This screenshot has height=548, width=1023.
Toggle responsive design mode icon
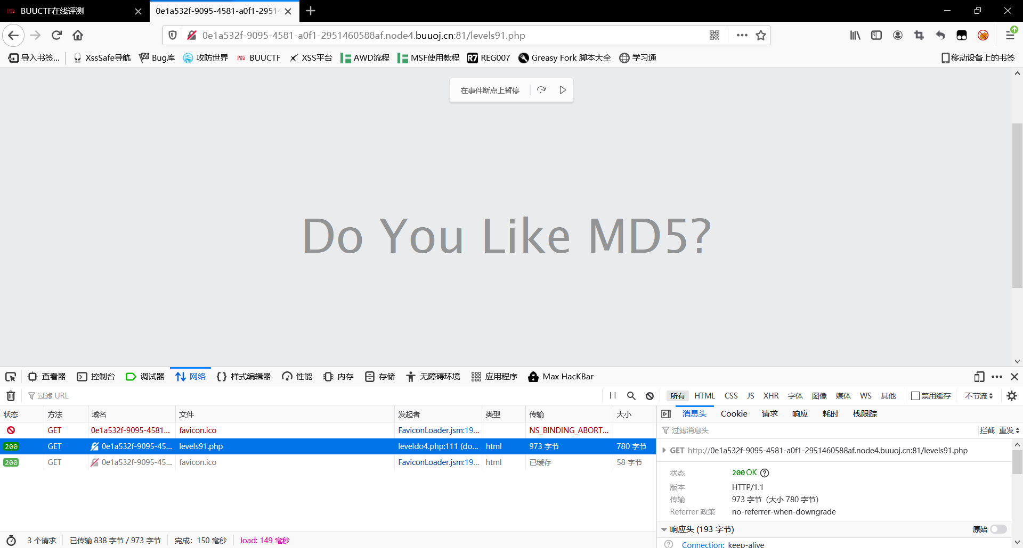click(x=979, y=377)
